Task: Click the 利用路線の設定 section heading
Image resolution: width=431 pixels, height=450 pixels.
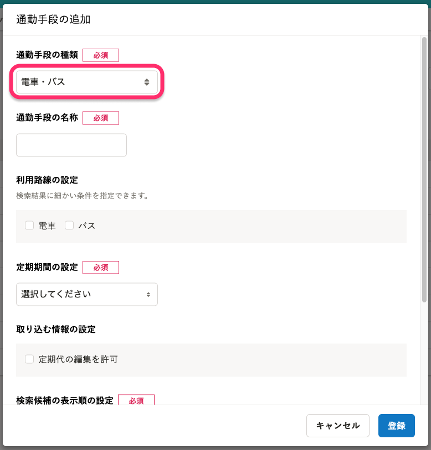Action: tap(47, 180)
